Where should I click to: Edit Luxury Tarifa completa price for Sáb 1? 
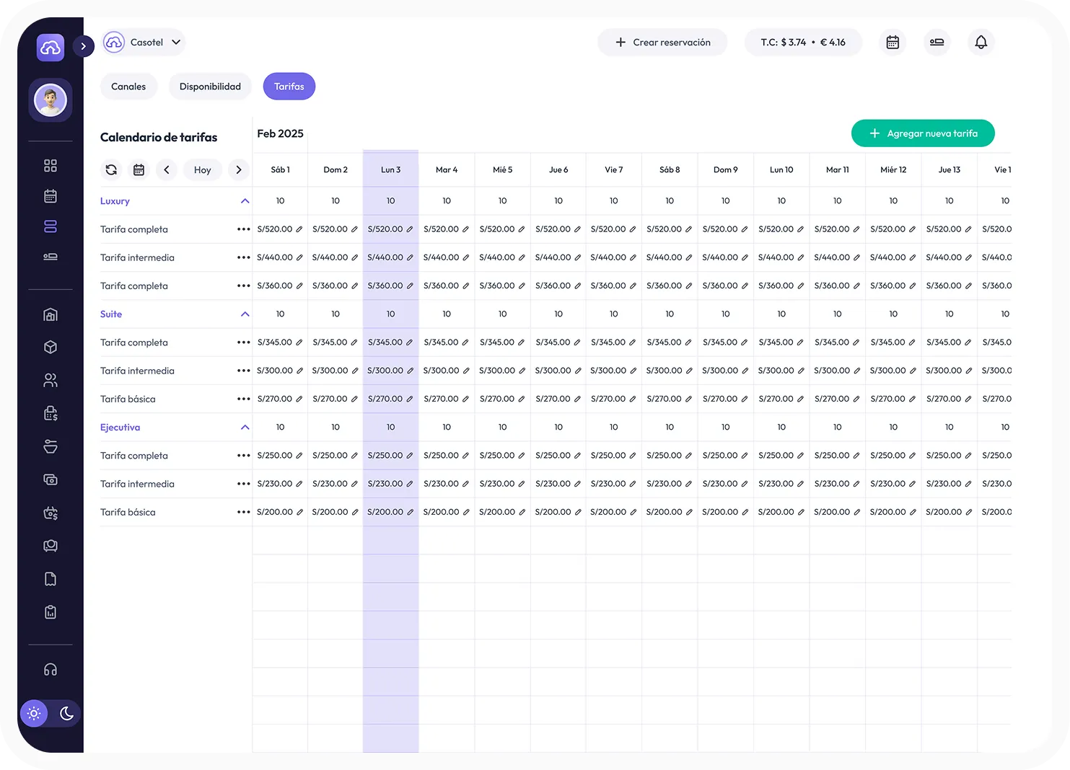(299, 229)
